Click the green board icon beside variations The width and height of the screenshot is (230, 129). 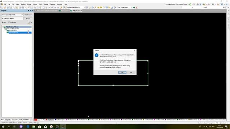tap(134, 8)
